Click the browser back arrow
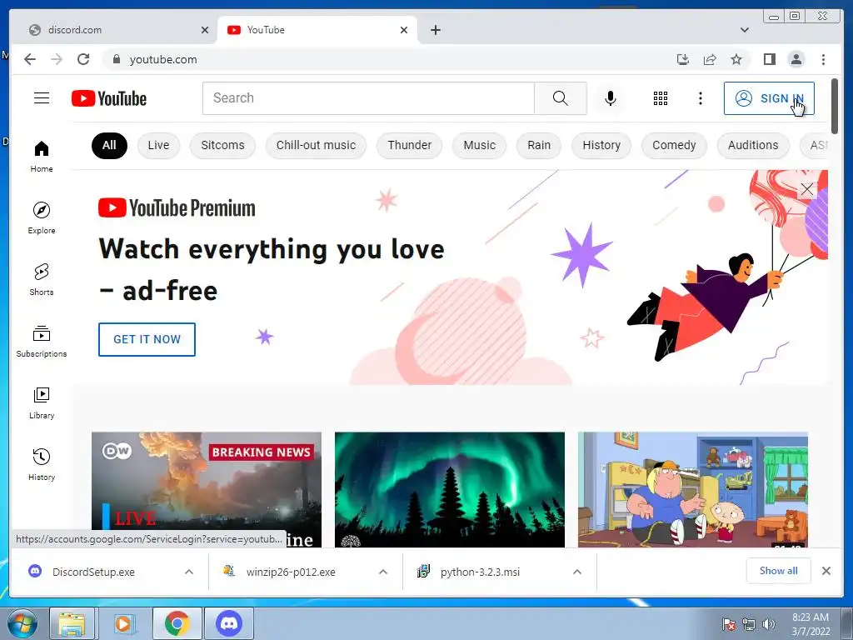Viewport: 853px width, 640px height. tap(30, 59)
